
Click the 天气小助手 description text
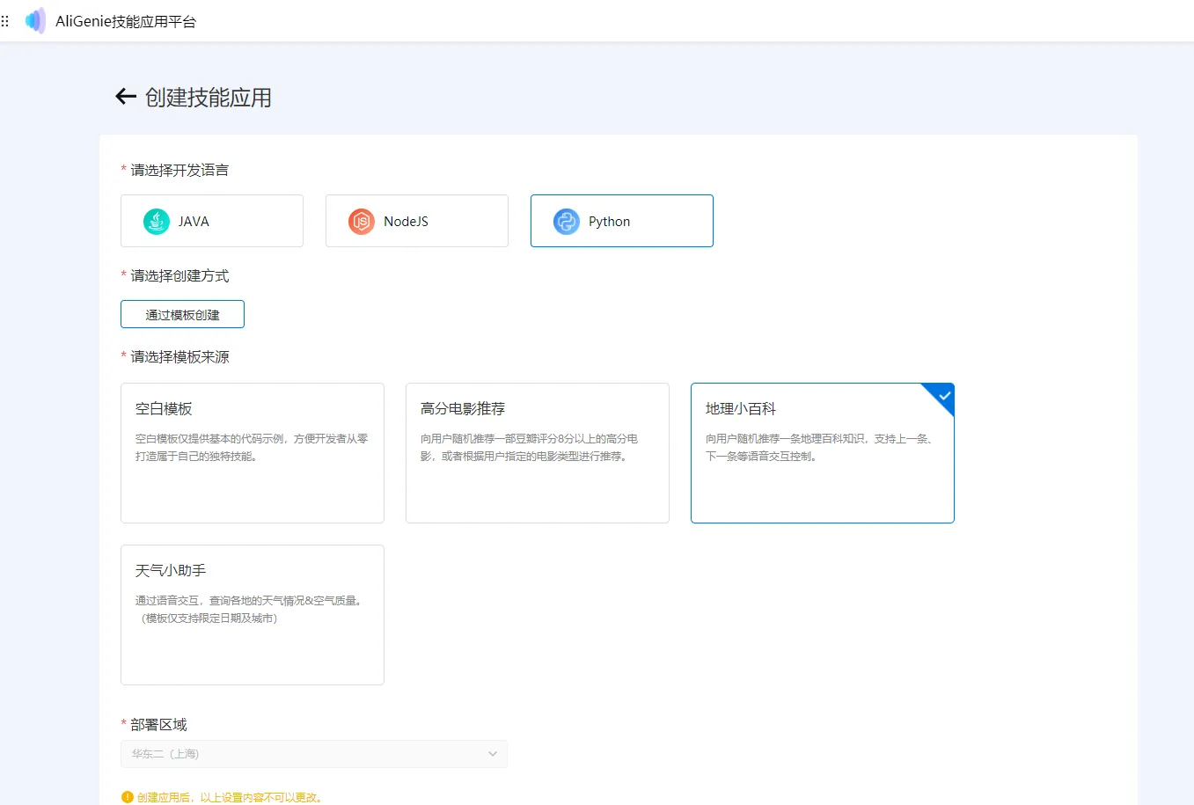(250, 609)
